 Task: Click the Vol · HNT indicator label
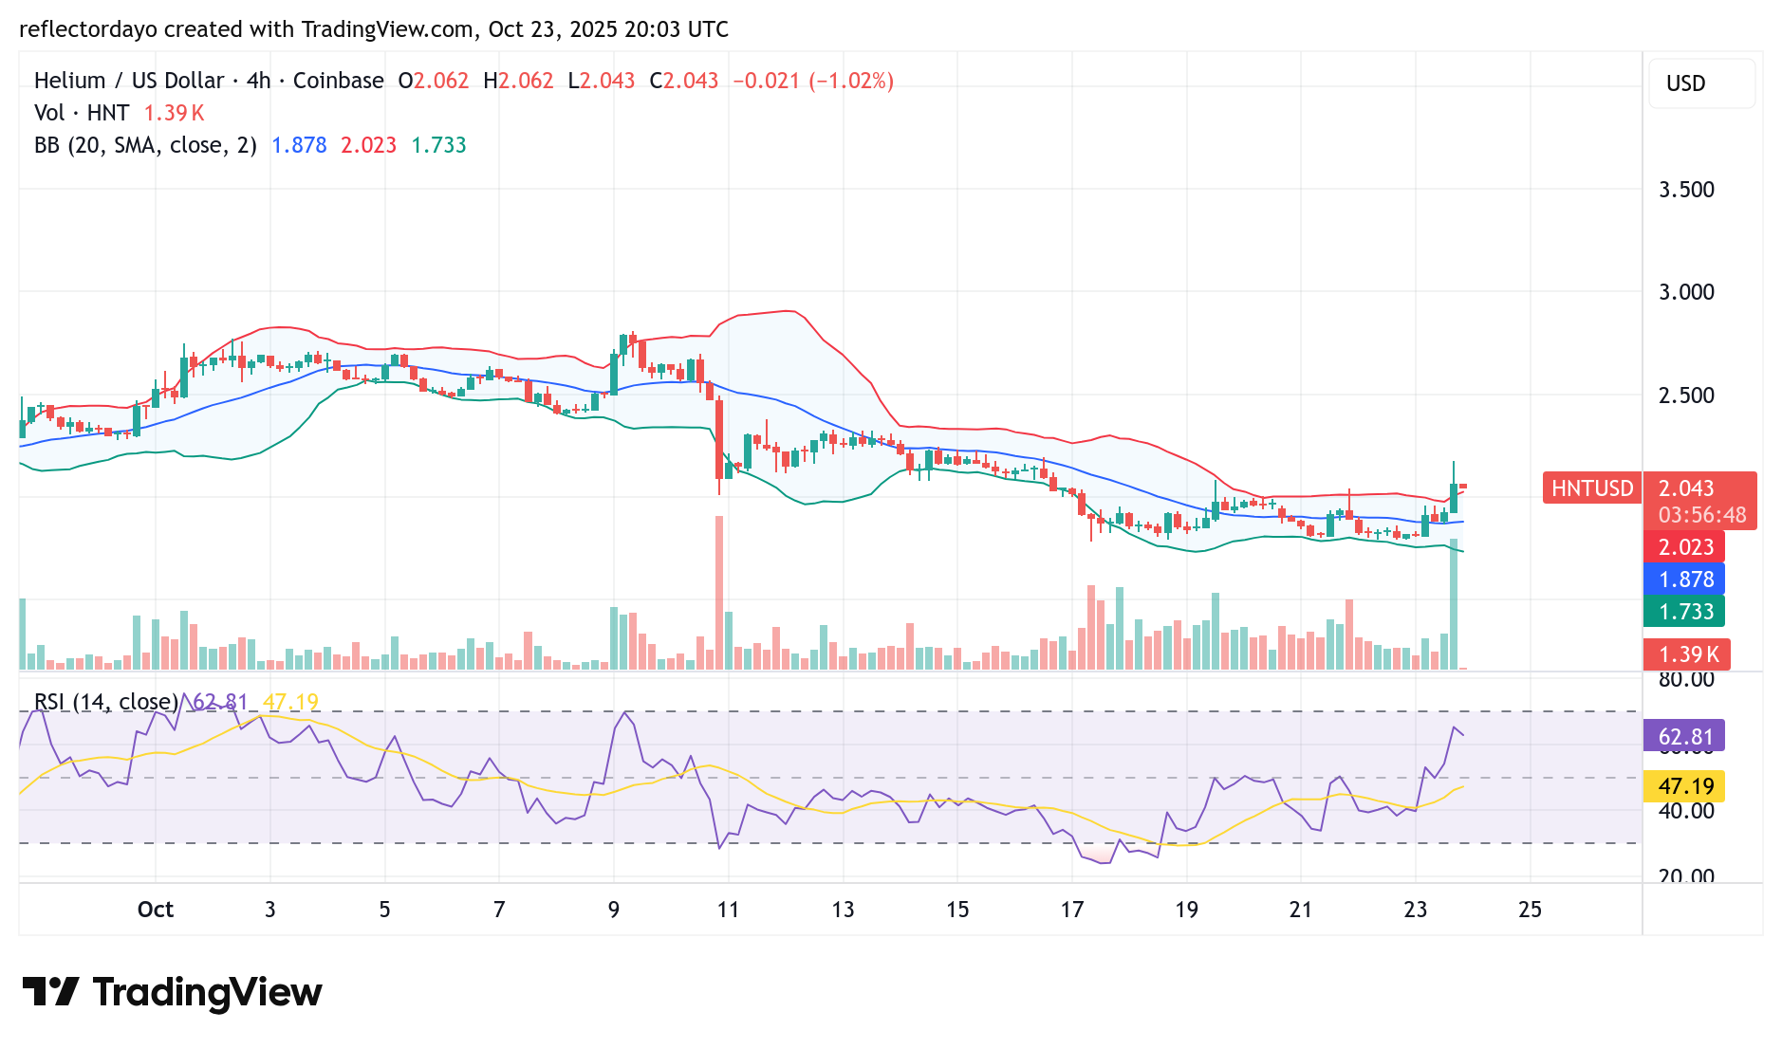click(82, 113)
